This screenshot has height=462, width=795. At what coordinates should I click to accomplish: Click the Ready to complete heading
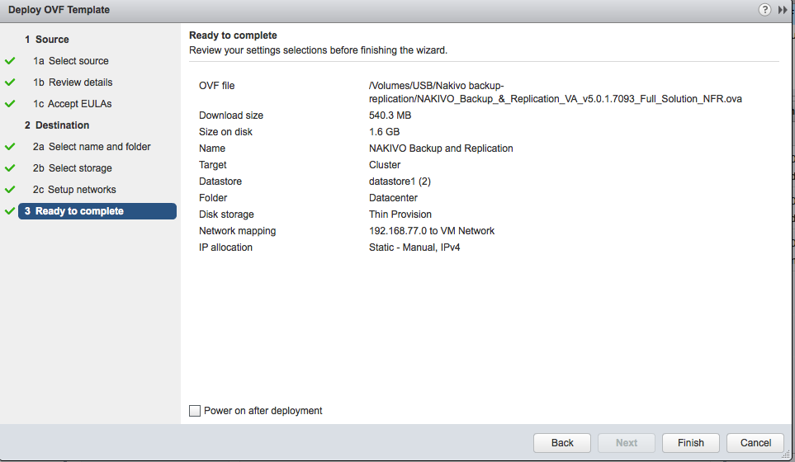point(233,35)
